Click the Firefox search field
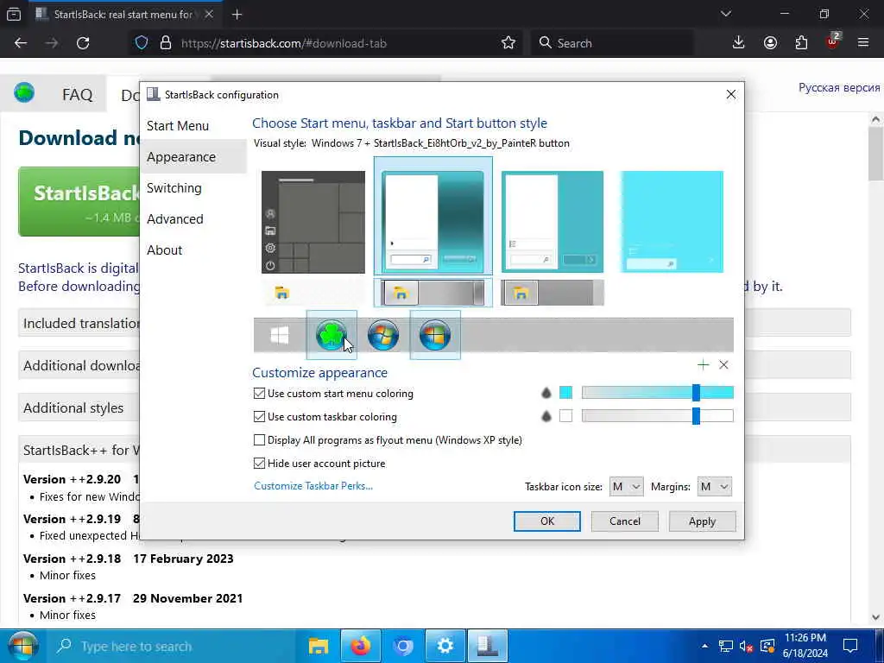Viewport: 884px width, 663px height. (612, 43)
